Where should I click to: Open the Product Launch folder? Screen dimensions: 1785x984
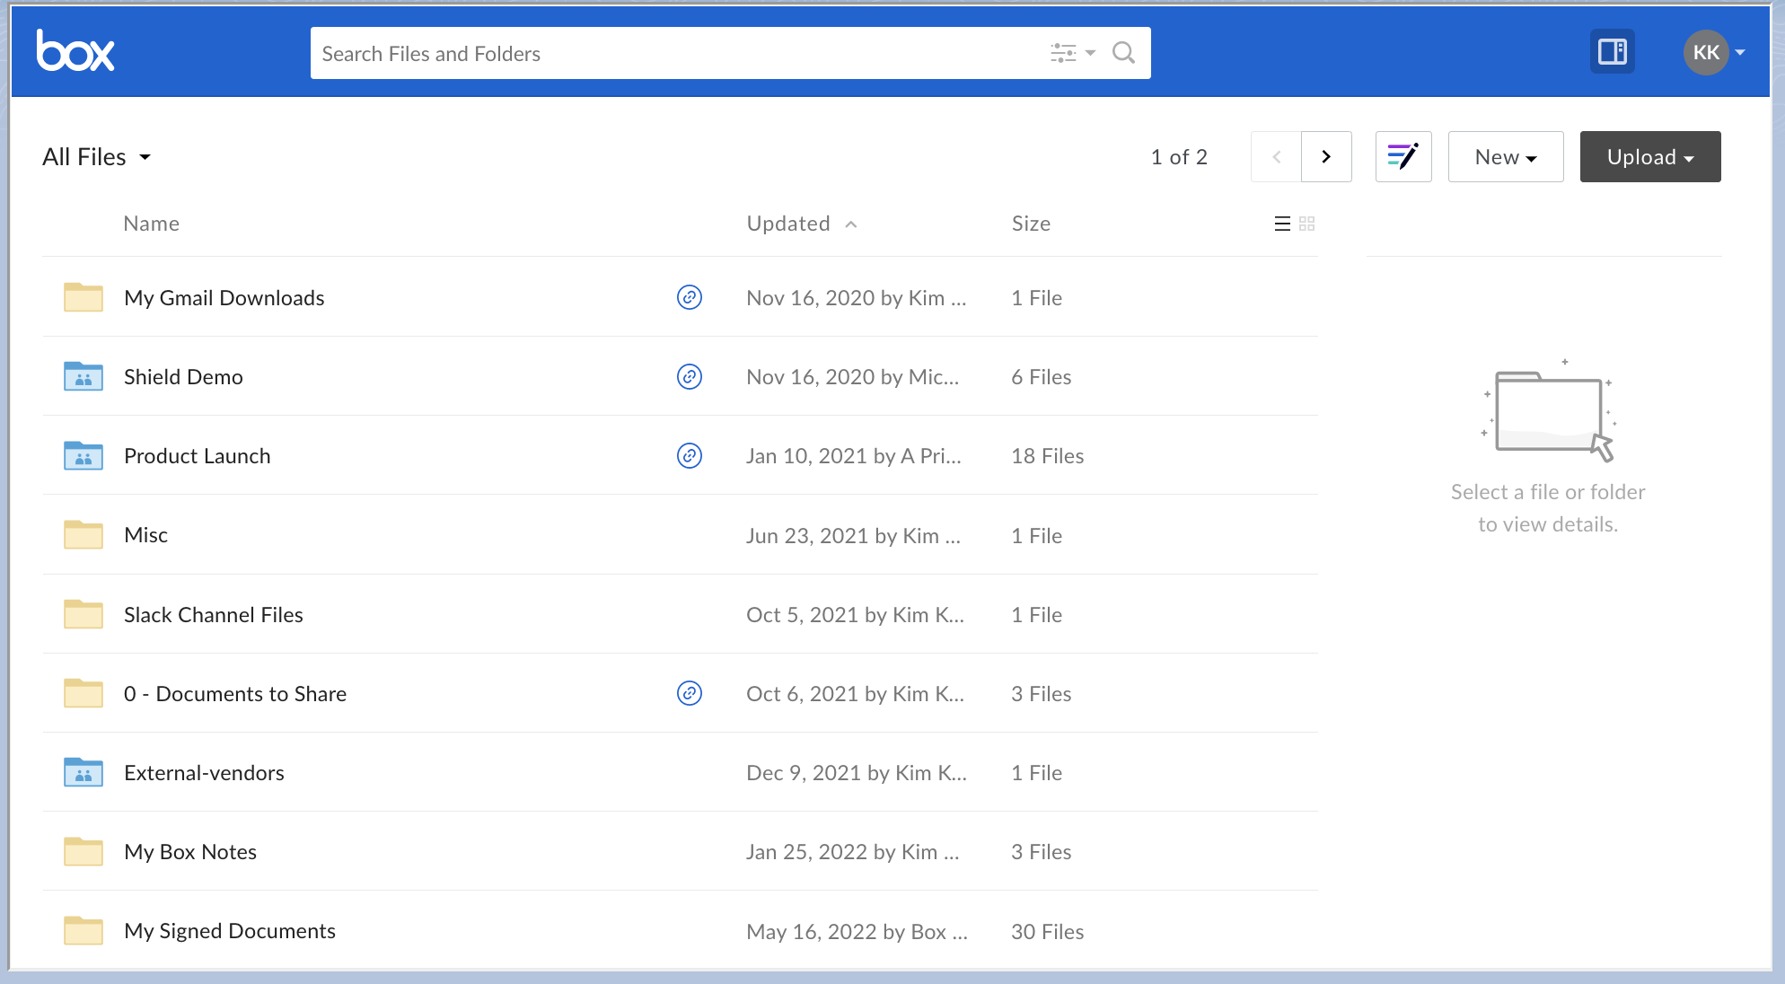tap(198, 456)
